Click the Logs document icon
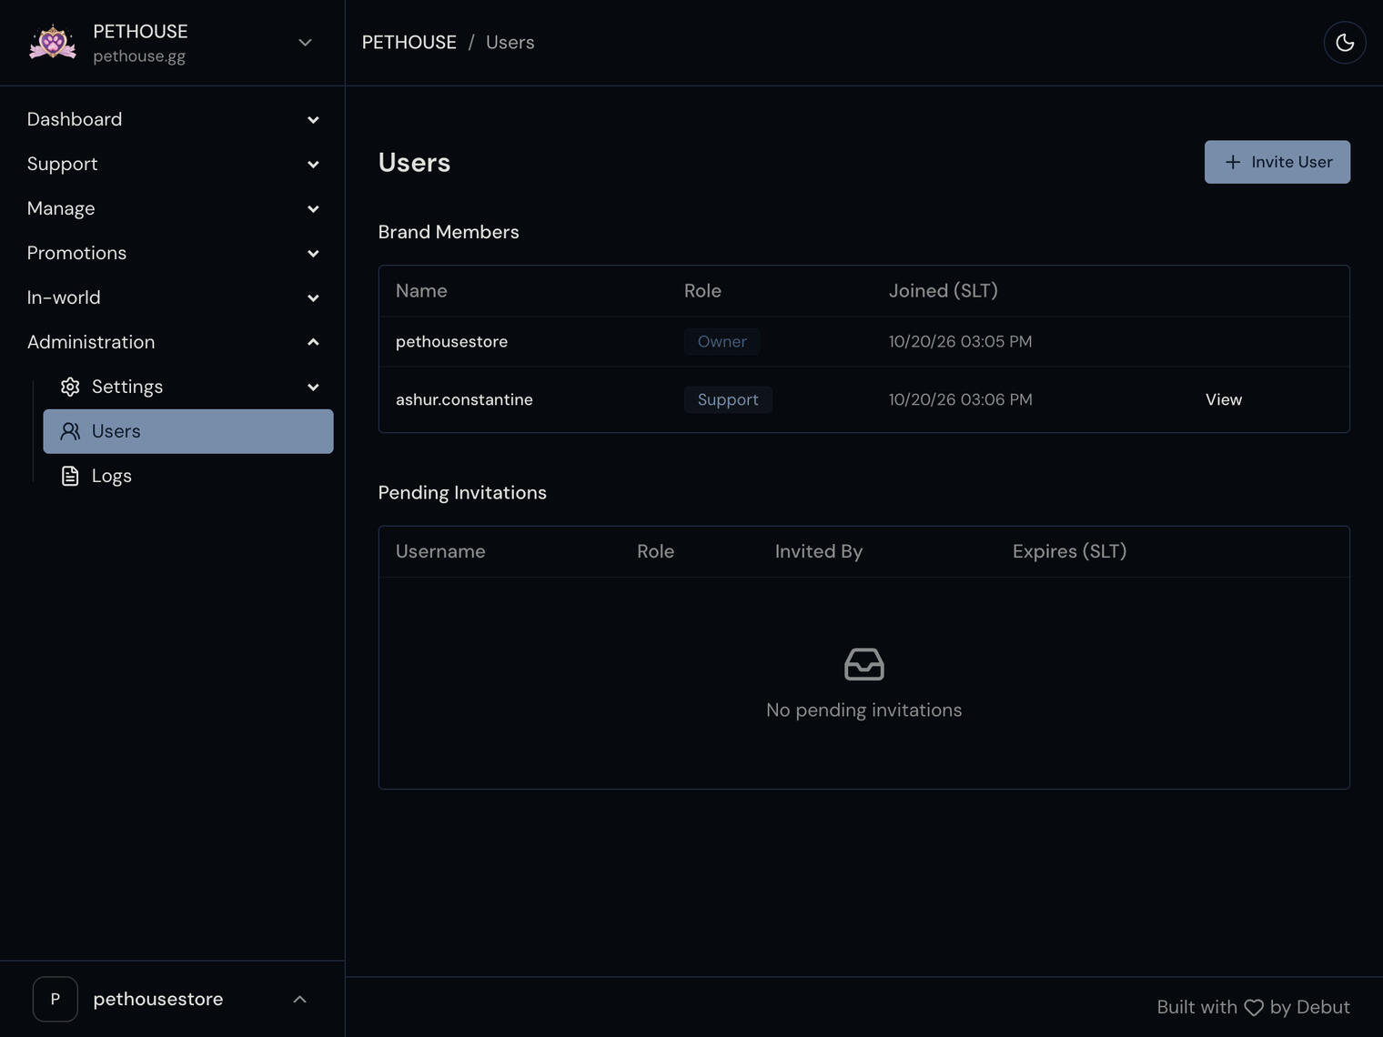Screen dimensions: 1383x1037 coord(70,476)
